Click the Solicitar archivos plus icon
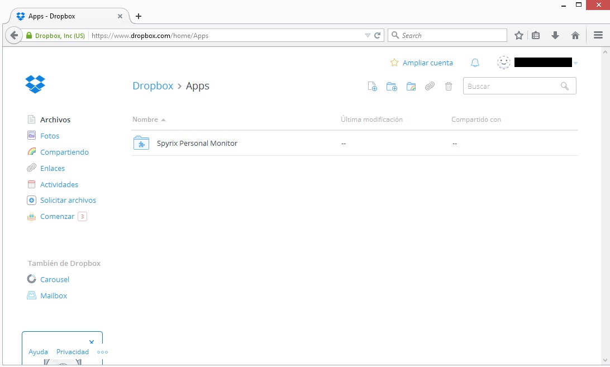The image size is (610, 367). (x=31, y=200)
